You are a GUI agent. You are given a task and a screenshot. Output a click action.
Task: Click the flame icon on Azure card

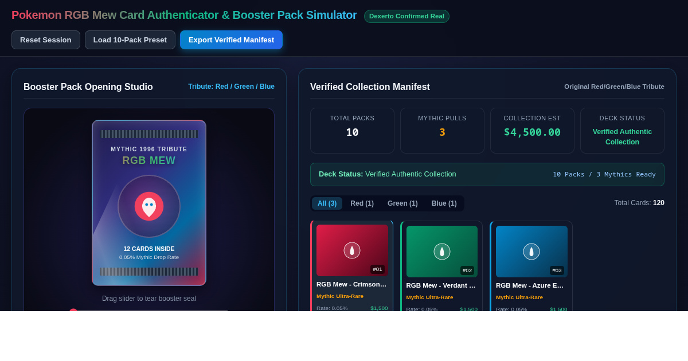(x=531, y=252)
